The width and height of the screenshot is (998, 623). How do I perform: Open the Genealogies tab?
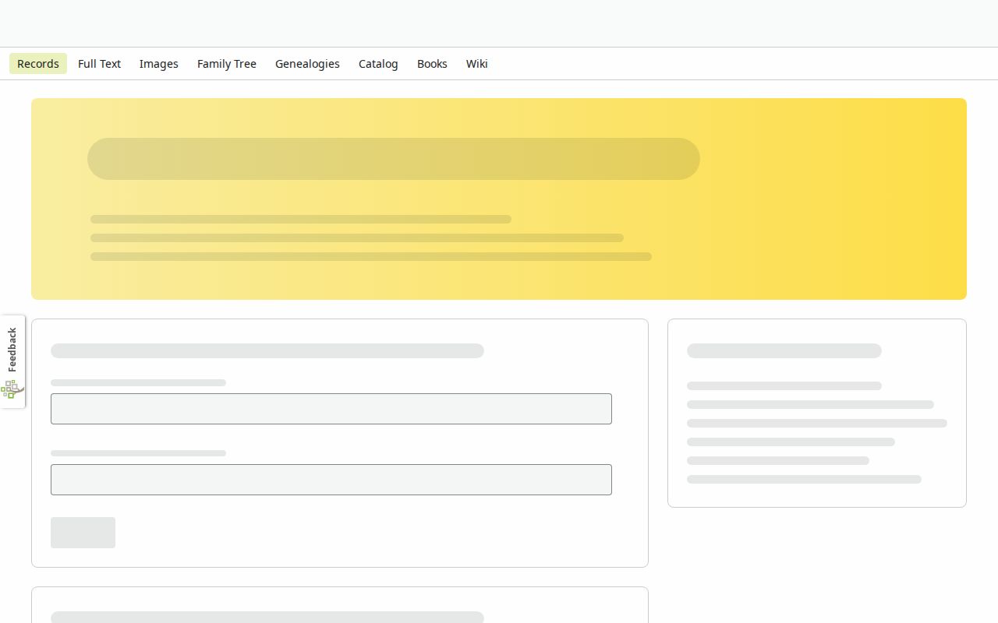click(307, 64)
